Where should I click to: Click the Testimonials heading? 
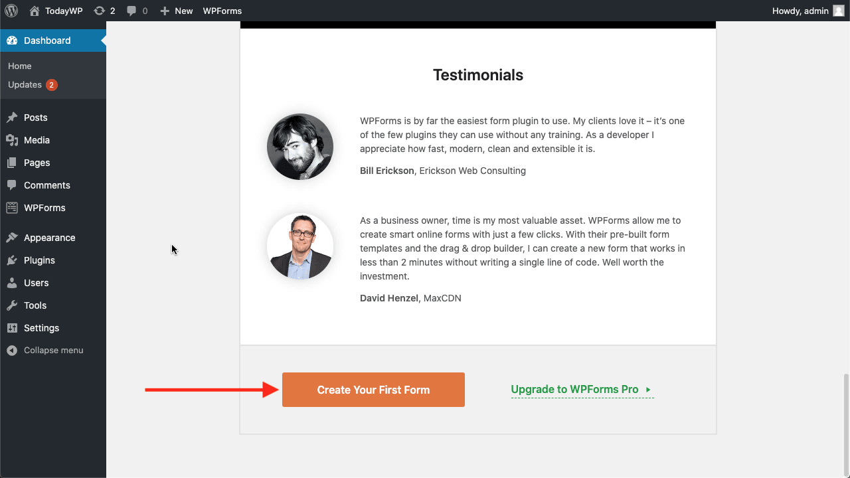tap(478, 75)
